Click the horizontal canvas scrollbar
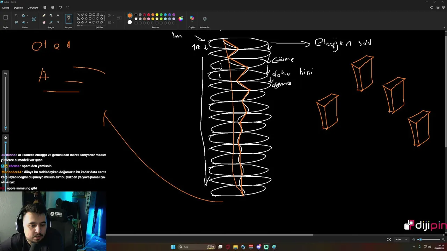 click(x=210, y=235)
